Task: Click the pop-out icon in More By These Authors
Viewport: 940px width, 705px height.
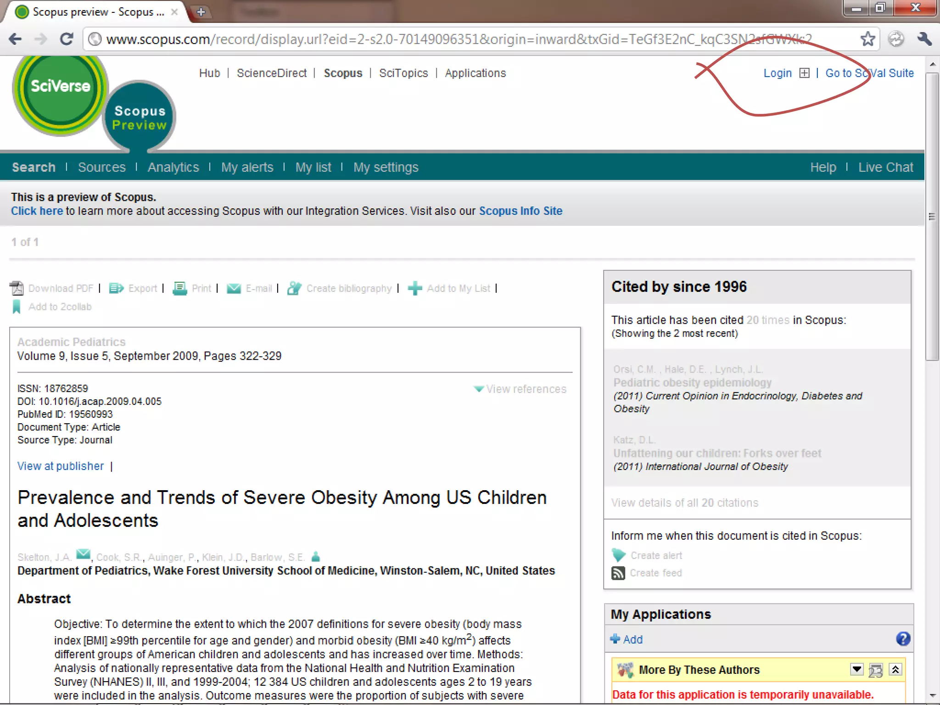Action: (x=875, y=670)
